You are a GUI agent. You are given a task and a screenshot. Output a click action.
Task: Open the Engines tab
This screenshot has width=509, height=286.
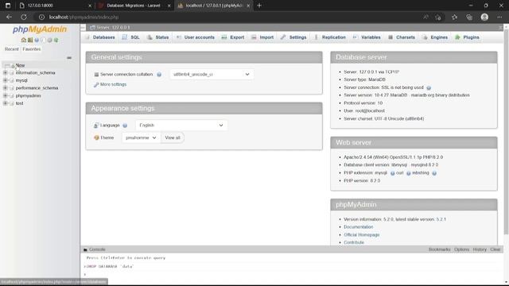coord(435,37)
